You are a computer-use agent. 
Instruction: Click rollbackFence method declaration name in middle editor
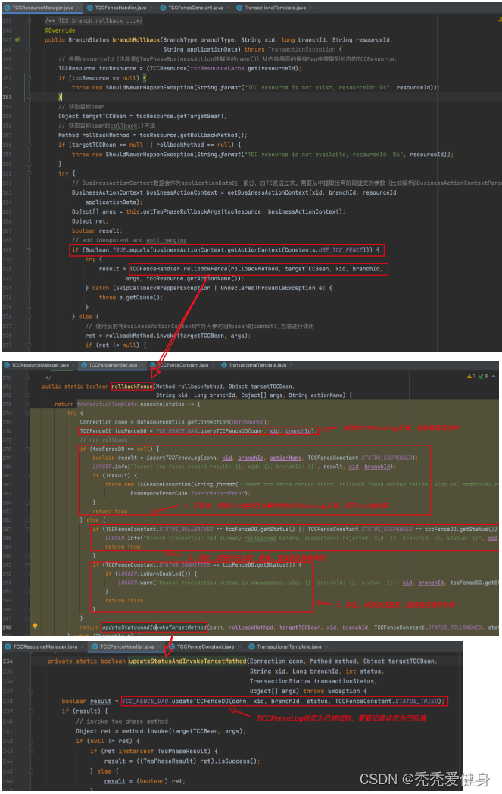(132, 386)
